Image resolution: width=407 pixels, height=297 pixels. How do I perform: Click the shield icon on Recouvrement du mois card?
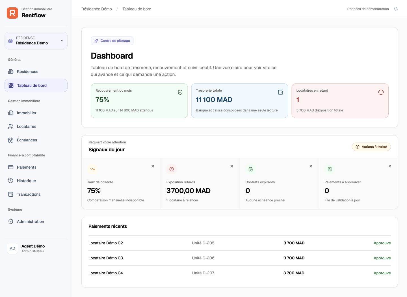coord(180,92)
